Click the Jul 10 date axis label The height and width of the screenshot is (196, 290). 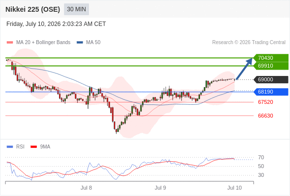[x=234, y=188]
